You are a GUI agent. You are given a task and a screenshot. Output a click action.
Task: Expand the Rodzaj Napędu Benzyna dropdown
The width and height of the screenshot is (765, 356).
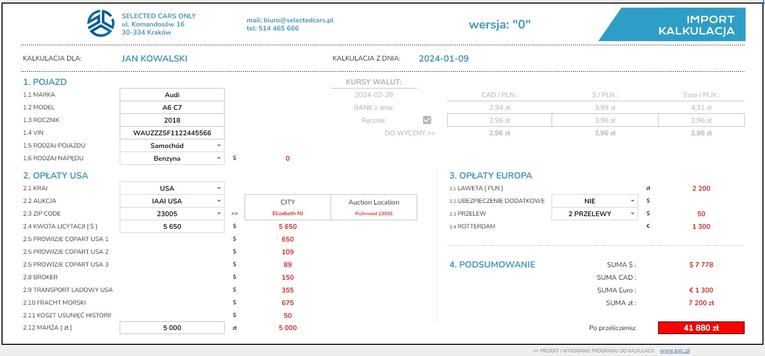click(218, 158)
